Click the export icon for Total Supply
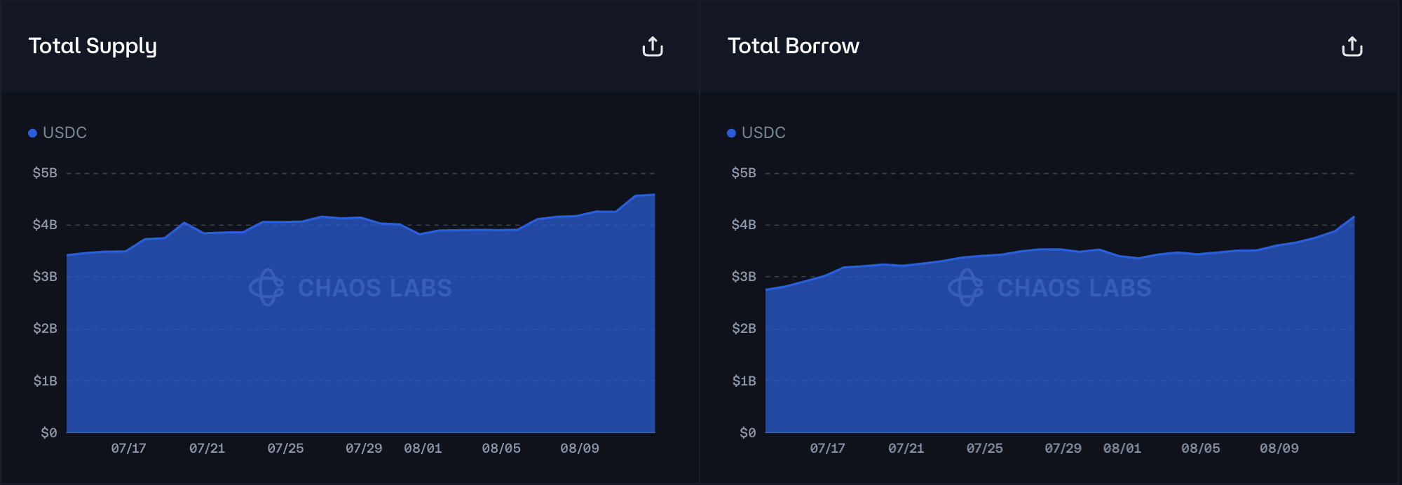 [x=652, y=47]
